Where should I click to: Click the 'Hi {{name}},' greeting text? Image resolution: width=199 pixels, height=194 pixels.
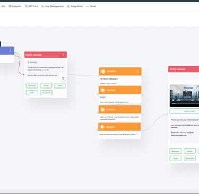tap(32, 63)
